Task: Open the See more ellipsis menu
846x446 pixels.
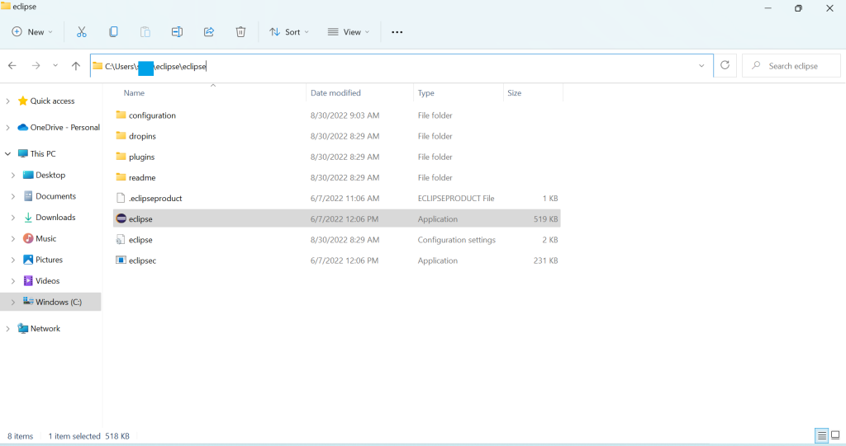Action: (397, 32)
